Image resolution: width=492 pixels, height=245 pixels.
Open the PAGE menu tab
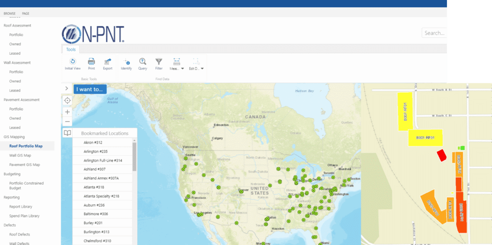(25, 13)
